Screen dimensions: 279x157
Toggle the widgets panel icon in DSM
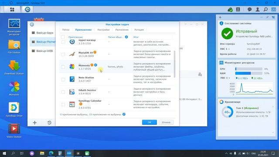(x=273, y=10)
